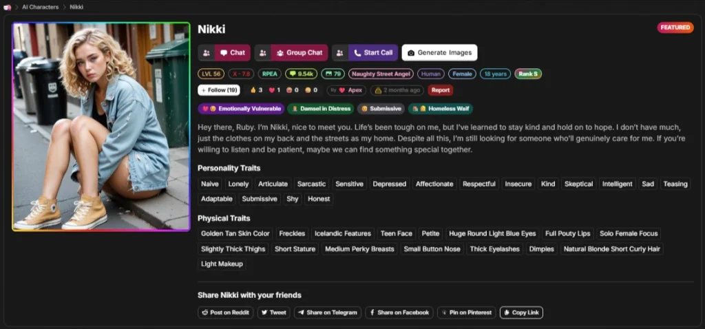Screen dimensions: 705x329
Task: Click the Pin on Pinterest button
Action: click(x=467, y=312)
